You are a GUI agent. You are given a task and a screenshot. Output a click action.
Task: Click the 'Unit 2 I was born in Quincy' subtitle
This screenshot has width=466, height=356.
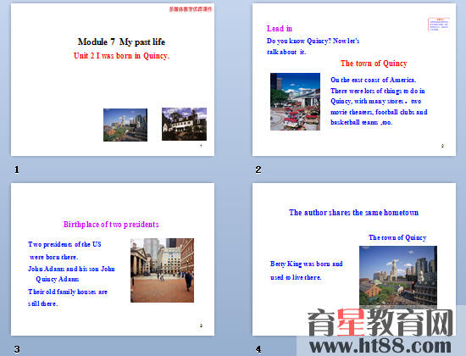121,56
